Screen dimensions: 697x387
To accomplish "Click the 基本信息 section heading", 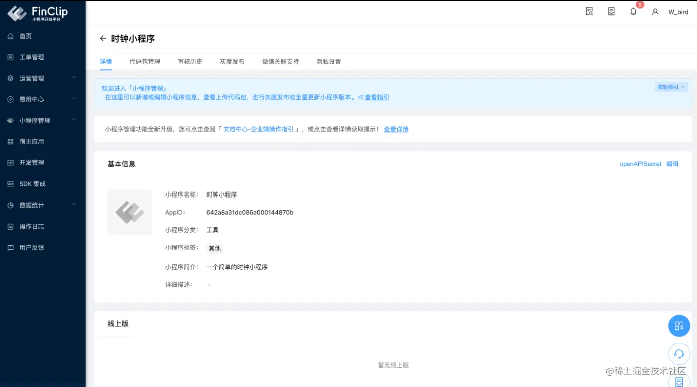I will (122, 164).
